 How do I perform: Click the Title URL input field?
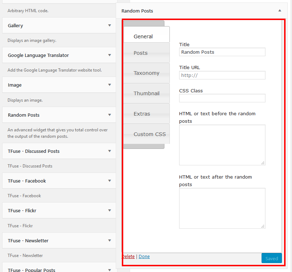(222, 75)
